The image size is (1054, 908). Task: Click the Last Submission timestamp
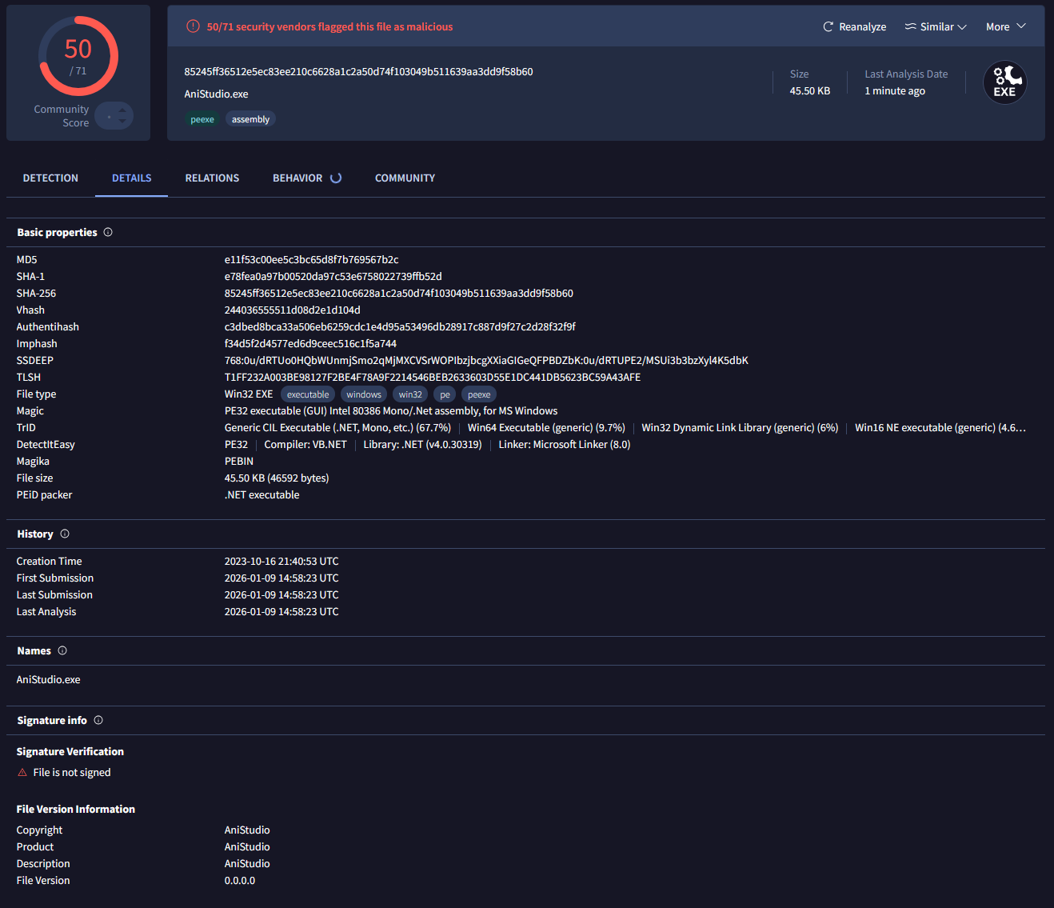(281, 595)
